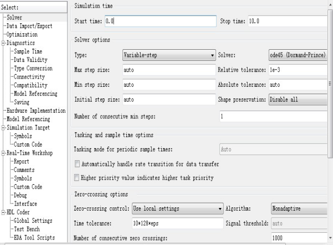The image size is (333, 245).
Task: Select Sample Time under Diagnostics
Action: click(28, 51)
